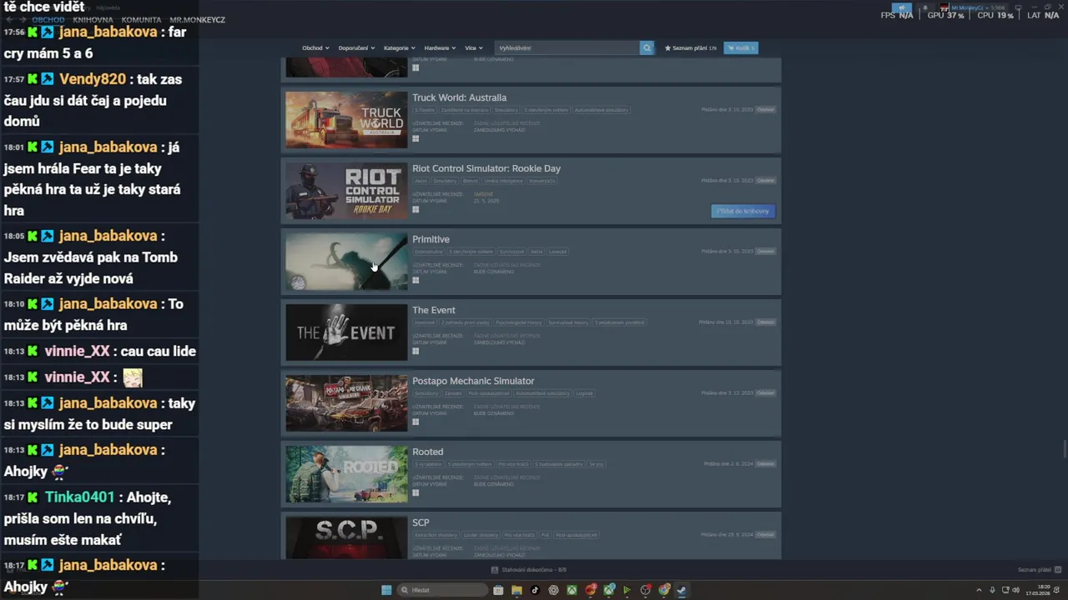Click the Truck World game thumbnail
Viewport: 1068px width, 600px height.
tap(346, 120)
